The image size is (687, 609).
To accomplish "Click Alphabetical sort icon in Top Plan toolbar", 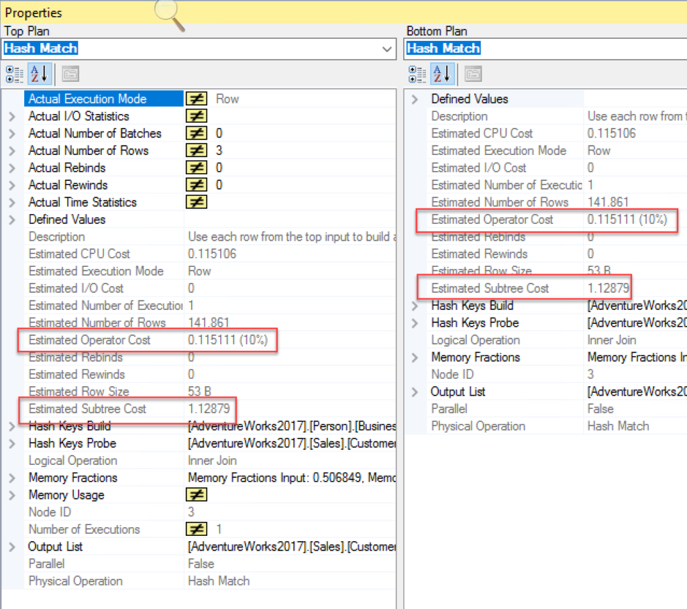I will coord(38,73).
